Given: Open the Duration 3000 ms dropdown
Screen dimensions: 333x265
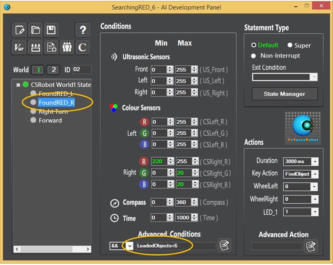Looking at the screenshot, I should tap(314, 161).
